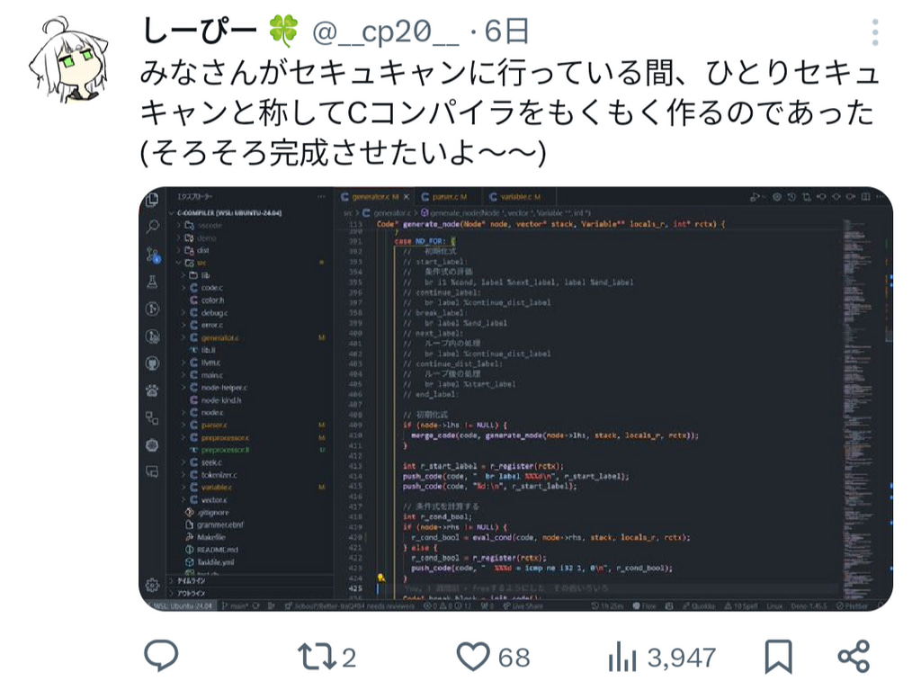Open the anime avatar profile picture
This screenshot has height=699, width=921.
pos(69,58)
